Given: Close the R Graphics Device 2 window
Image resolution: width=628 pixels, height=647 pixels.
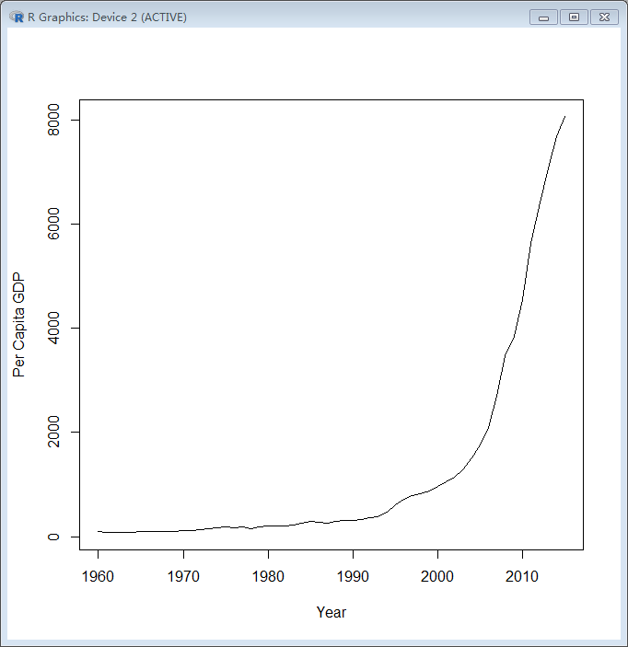Looking at the screenshot, I should [x=604, y=17].
